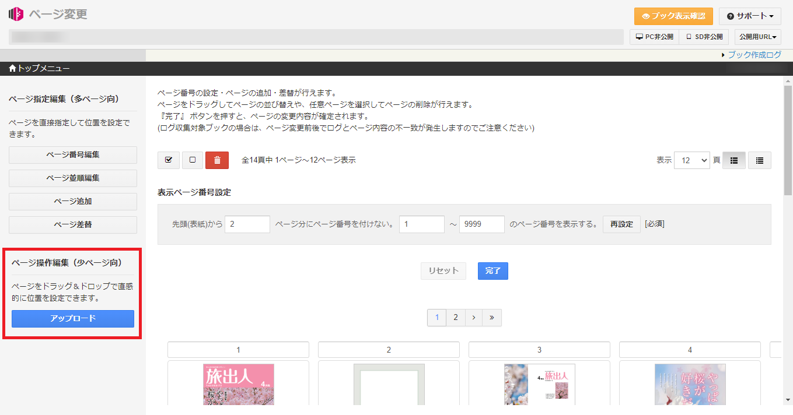Go to next page with > arrow
Screen dimensions: 793x415
click(x=473, y=317)
